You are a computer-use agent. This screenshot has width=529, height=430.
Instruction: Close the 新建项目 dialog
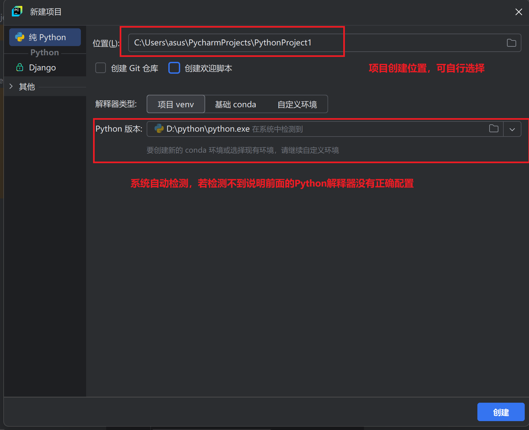pyautogui.click(x=519, y=12)
